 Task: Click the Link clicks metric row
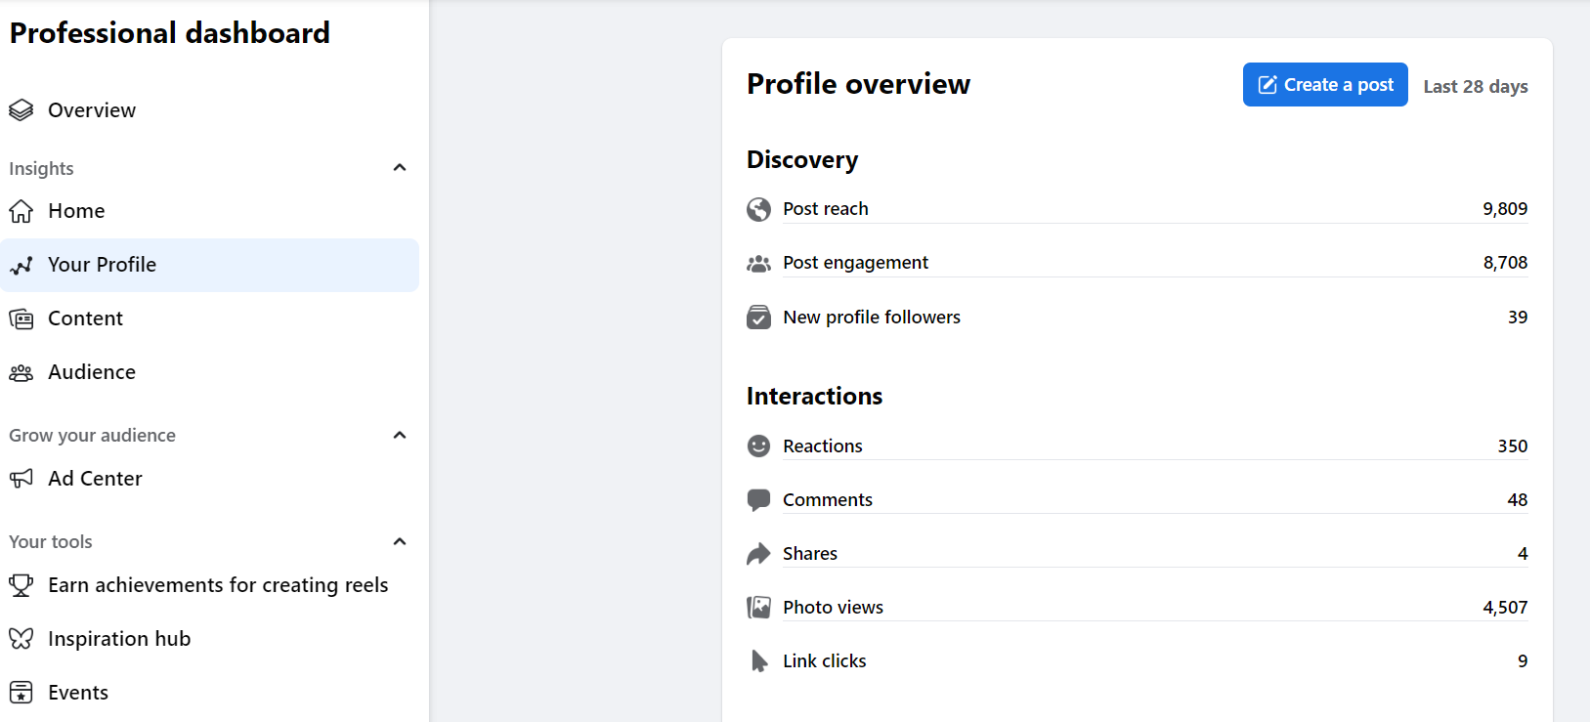tap(1136, 661)
